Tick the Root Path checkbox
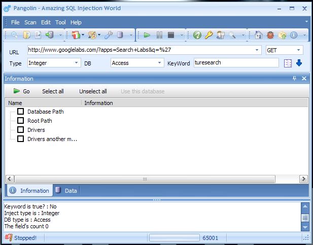 tap(21, 121)
